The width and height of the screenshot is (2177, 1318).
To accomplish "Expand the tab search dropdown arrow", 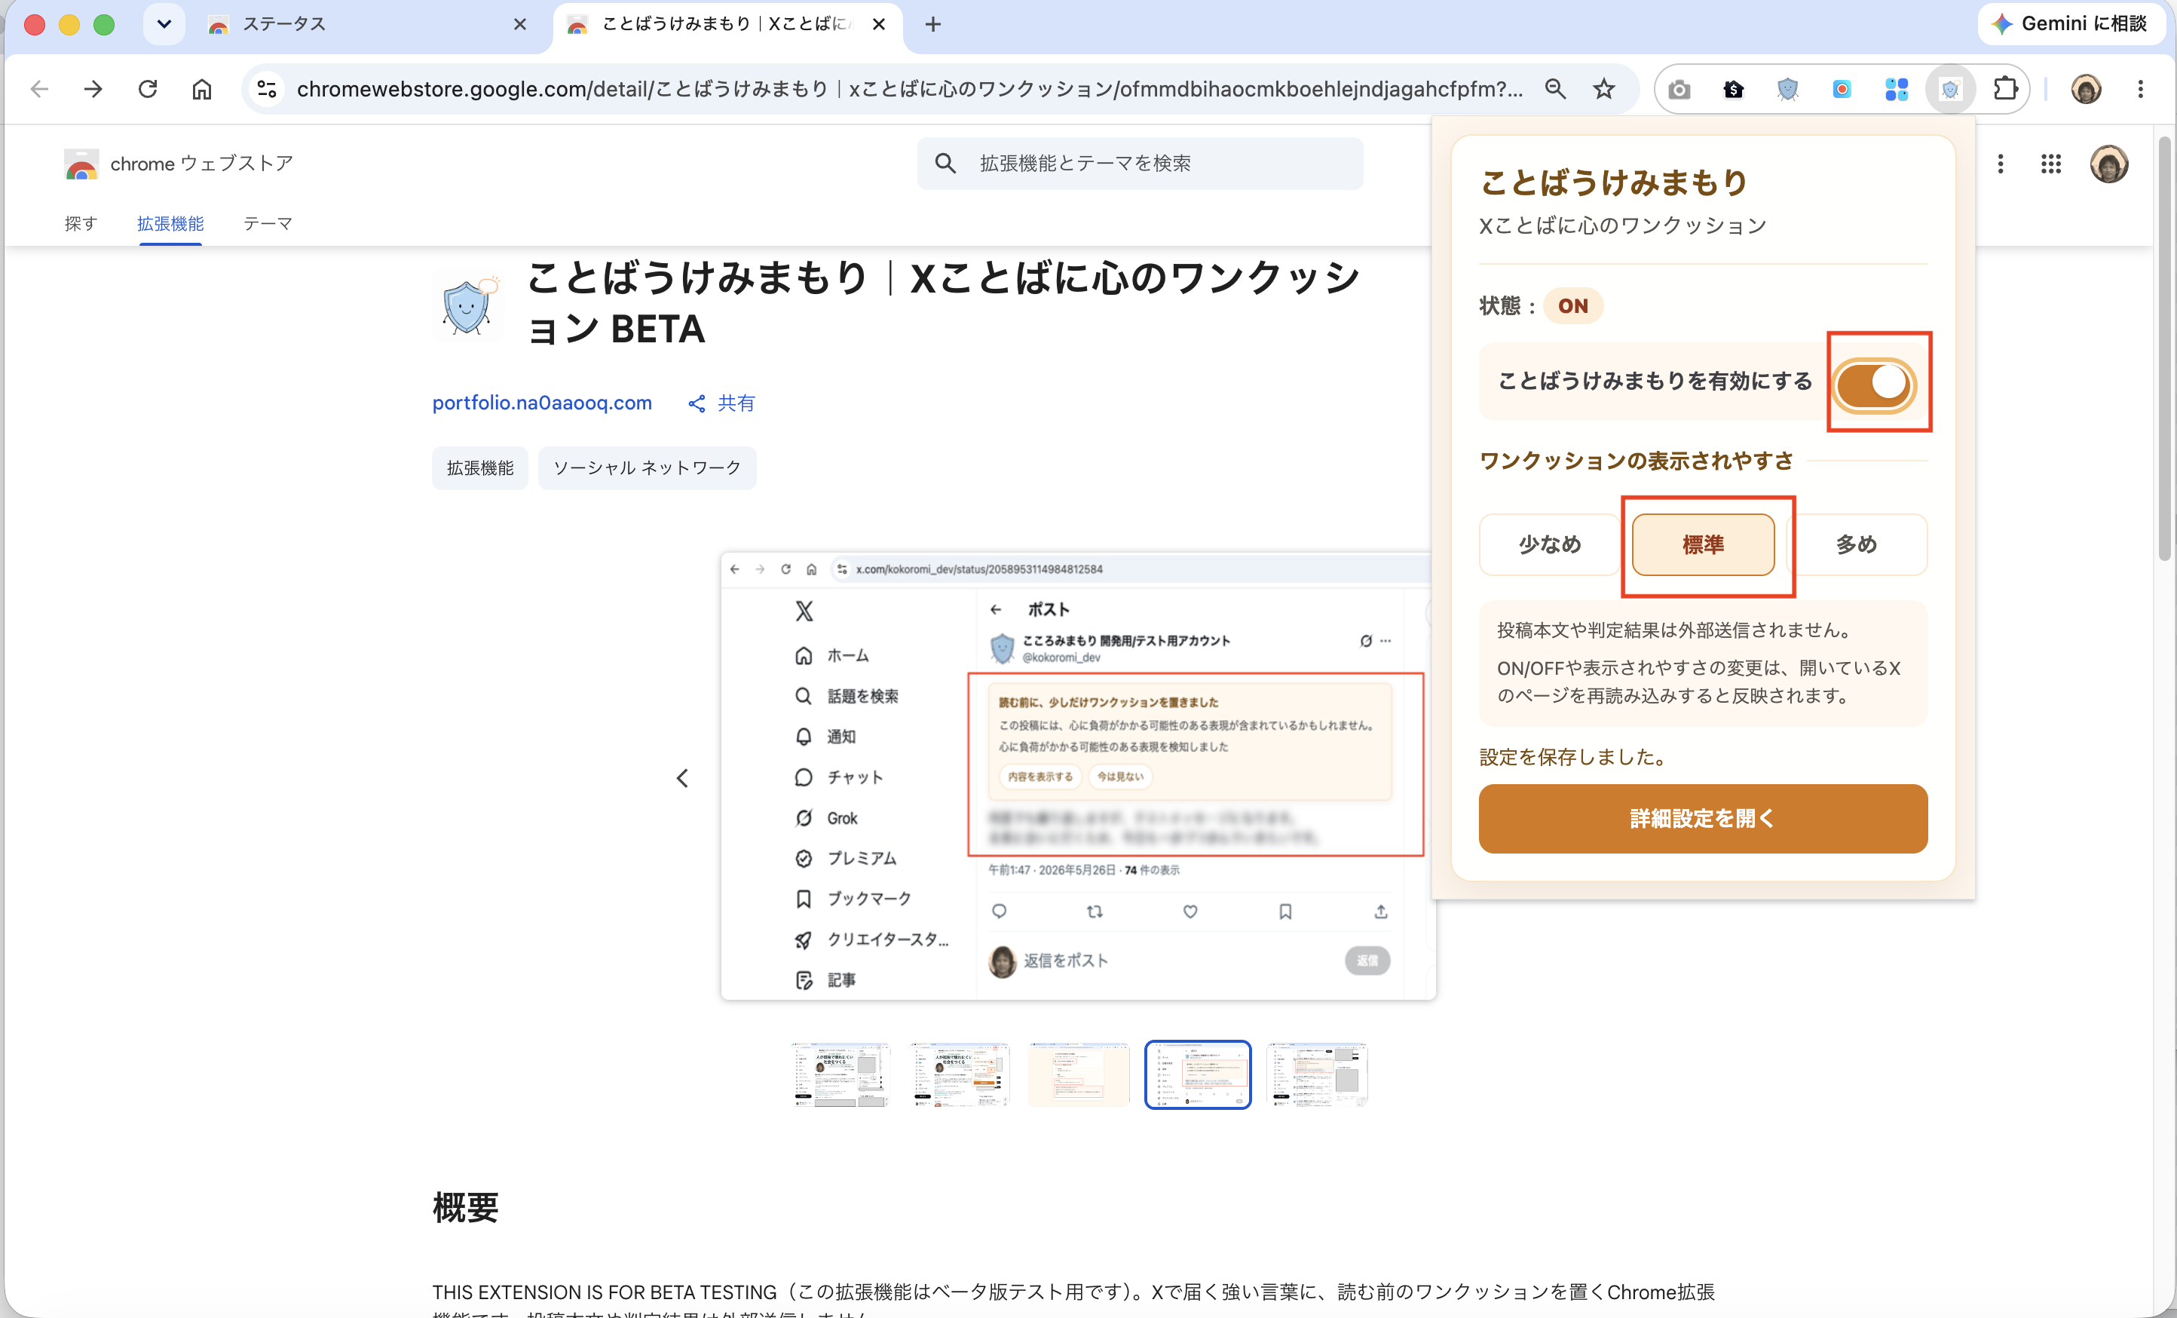I will tap(164, 24).
